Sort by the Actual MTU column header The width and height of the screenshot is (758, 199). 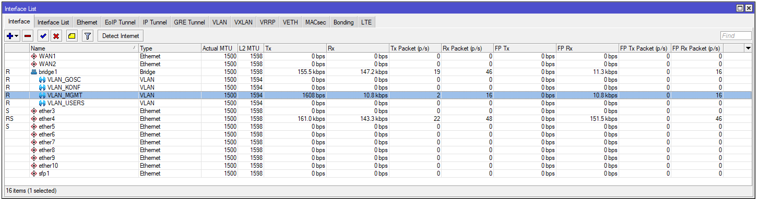(219, 48)
